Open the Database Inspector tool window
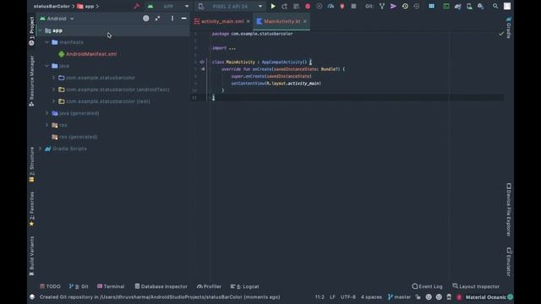The height and width of the screenshot is (304, 541). [x=161, y=286]
